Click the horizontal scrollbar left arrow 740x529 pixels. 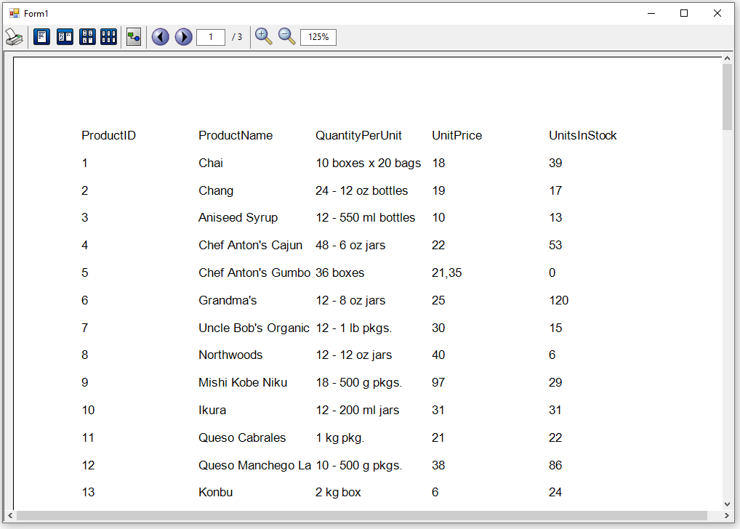click(x=10, y=515)
